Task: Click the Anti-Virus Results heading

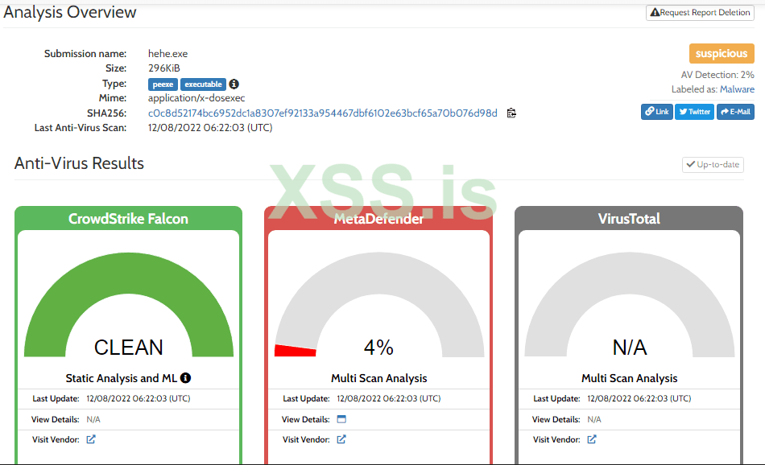Action: (x=79, y=163)
